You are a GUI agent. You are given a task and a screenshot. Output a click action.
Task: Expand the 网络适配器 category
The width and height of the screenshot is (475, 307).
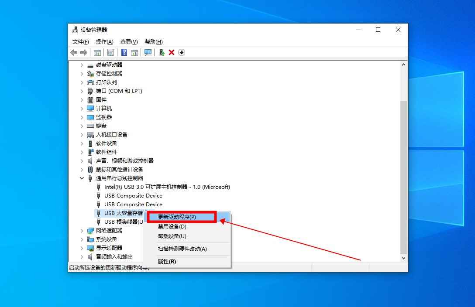[x=82, y=230]
